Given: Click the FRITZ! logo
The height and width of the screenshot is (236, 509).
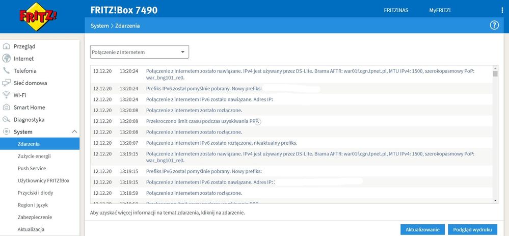Looking at the screenshot, I should point(38,17).
